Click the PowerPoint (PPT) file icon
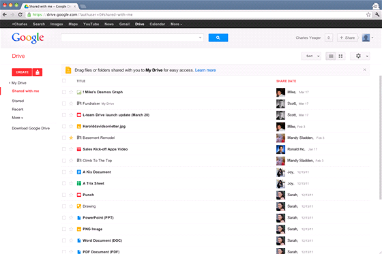382x254 pixels. coord(79,218)
